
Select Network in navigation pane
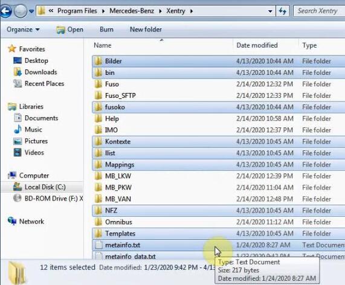[31, 222]
